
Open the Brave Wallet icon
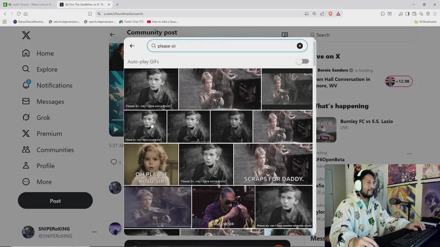414,14
